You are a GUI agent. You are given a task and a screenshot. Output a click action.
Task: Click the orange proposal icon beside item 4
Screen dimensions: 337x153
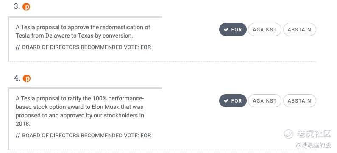27,78
